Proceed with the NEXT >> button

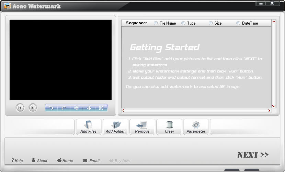253,155
